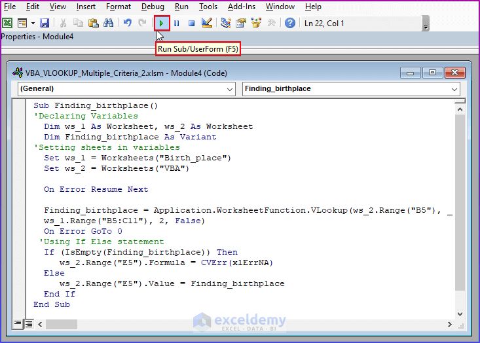
Task: Click the Cut scissors icon
Action: point(63,23)
